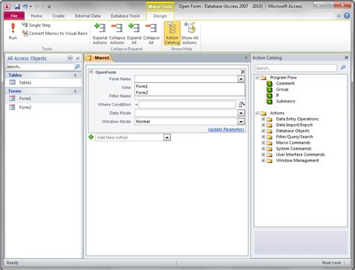Viewport: 355px width, 270px height.
Task: Run the macro with the Run icon
Action: point(13,31)
